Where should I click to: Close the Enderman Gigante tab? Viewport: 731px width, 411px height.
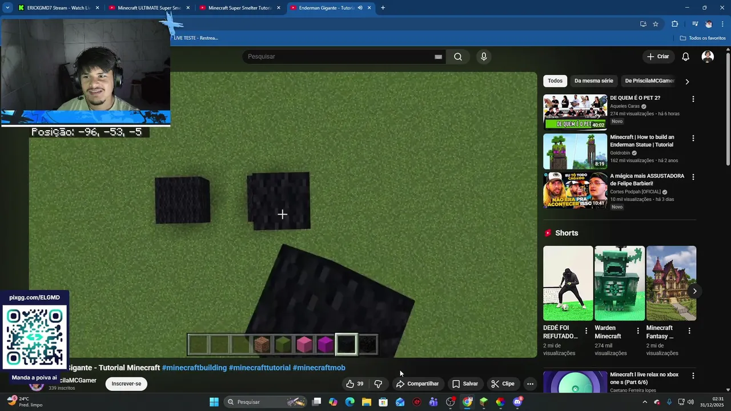pos(369,7)
